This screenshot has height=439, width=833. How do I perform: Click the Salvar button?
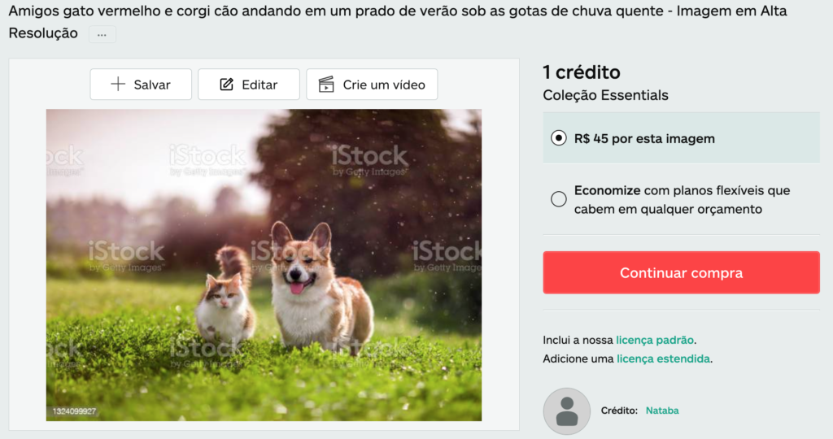click(x=141, y=85)
